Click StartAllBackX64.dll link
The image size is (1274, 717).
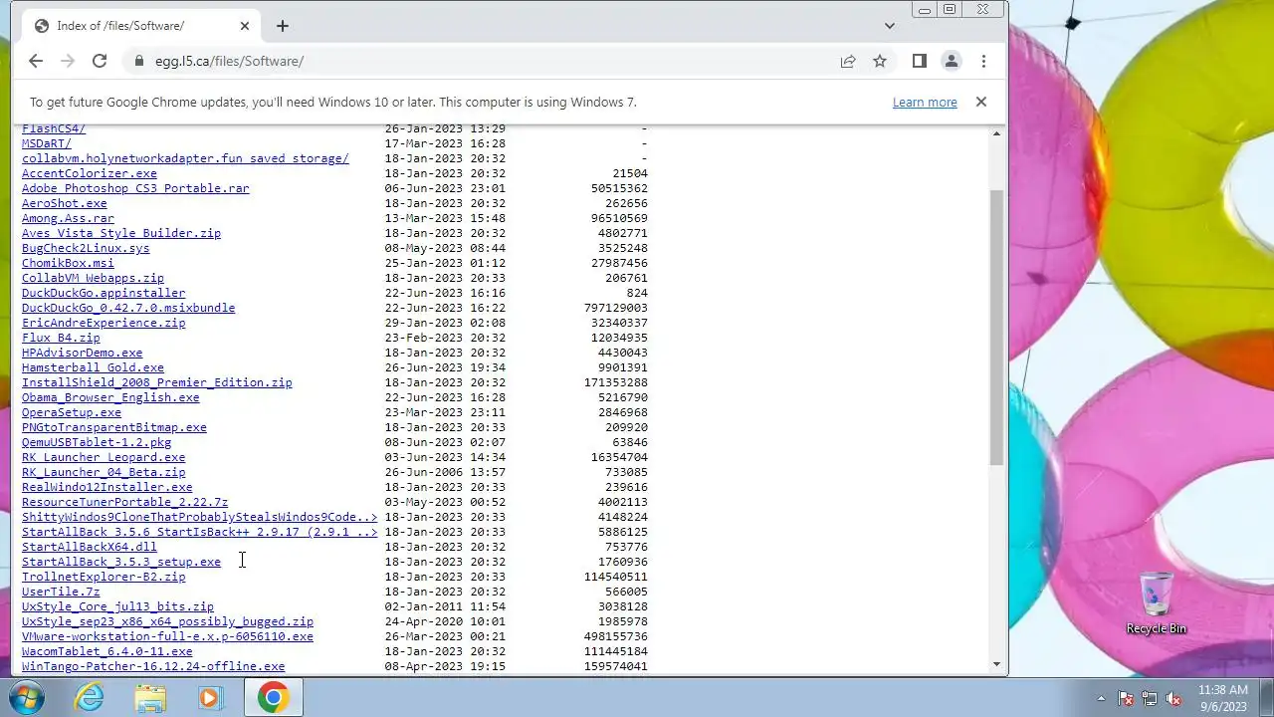coord(90,547)
